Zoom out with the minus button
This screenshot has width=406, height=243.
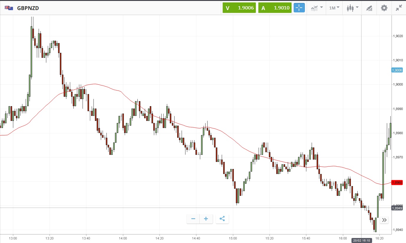coord(193,219)
